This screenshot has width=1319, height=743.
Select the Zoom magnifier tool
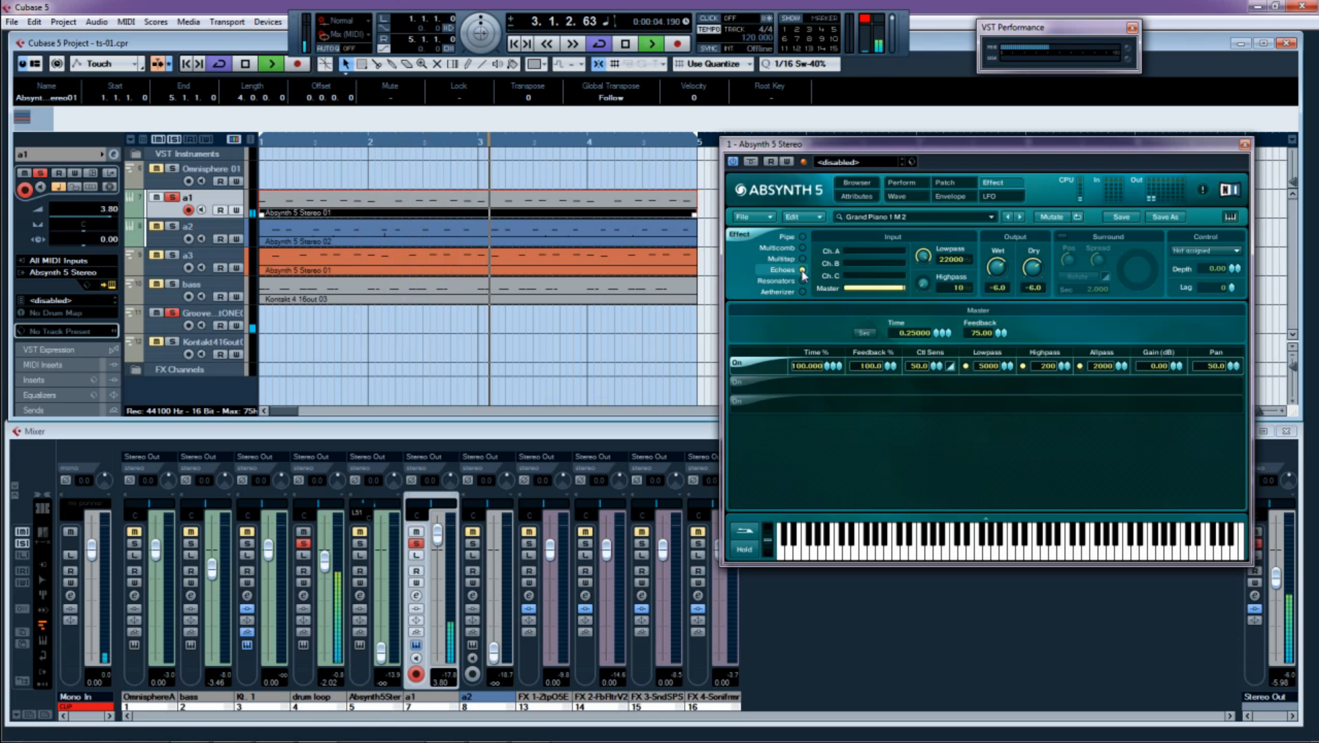pos(422,64)
